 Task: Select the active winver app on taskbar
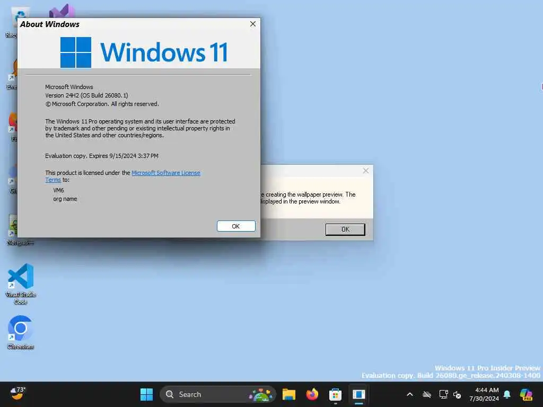tap(359, 394)
